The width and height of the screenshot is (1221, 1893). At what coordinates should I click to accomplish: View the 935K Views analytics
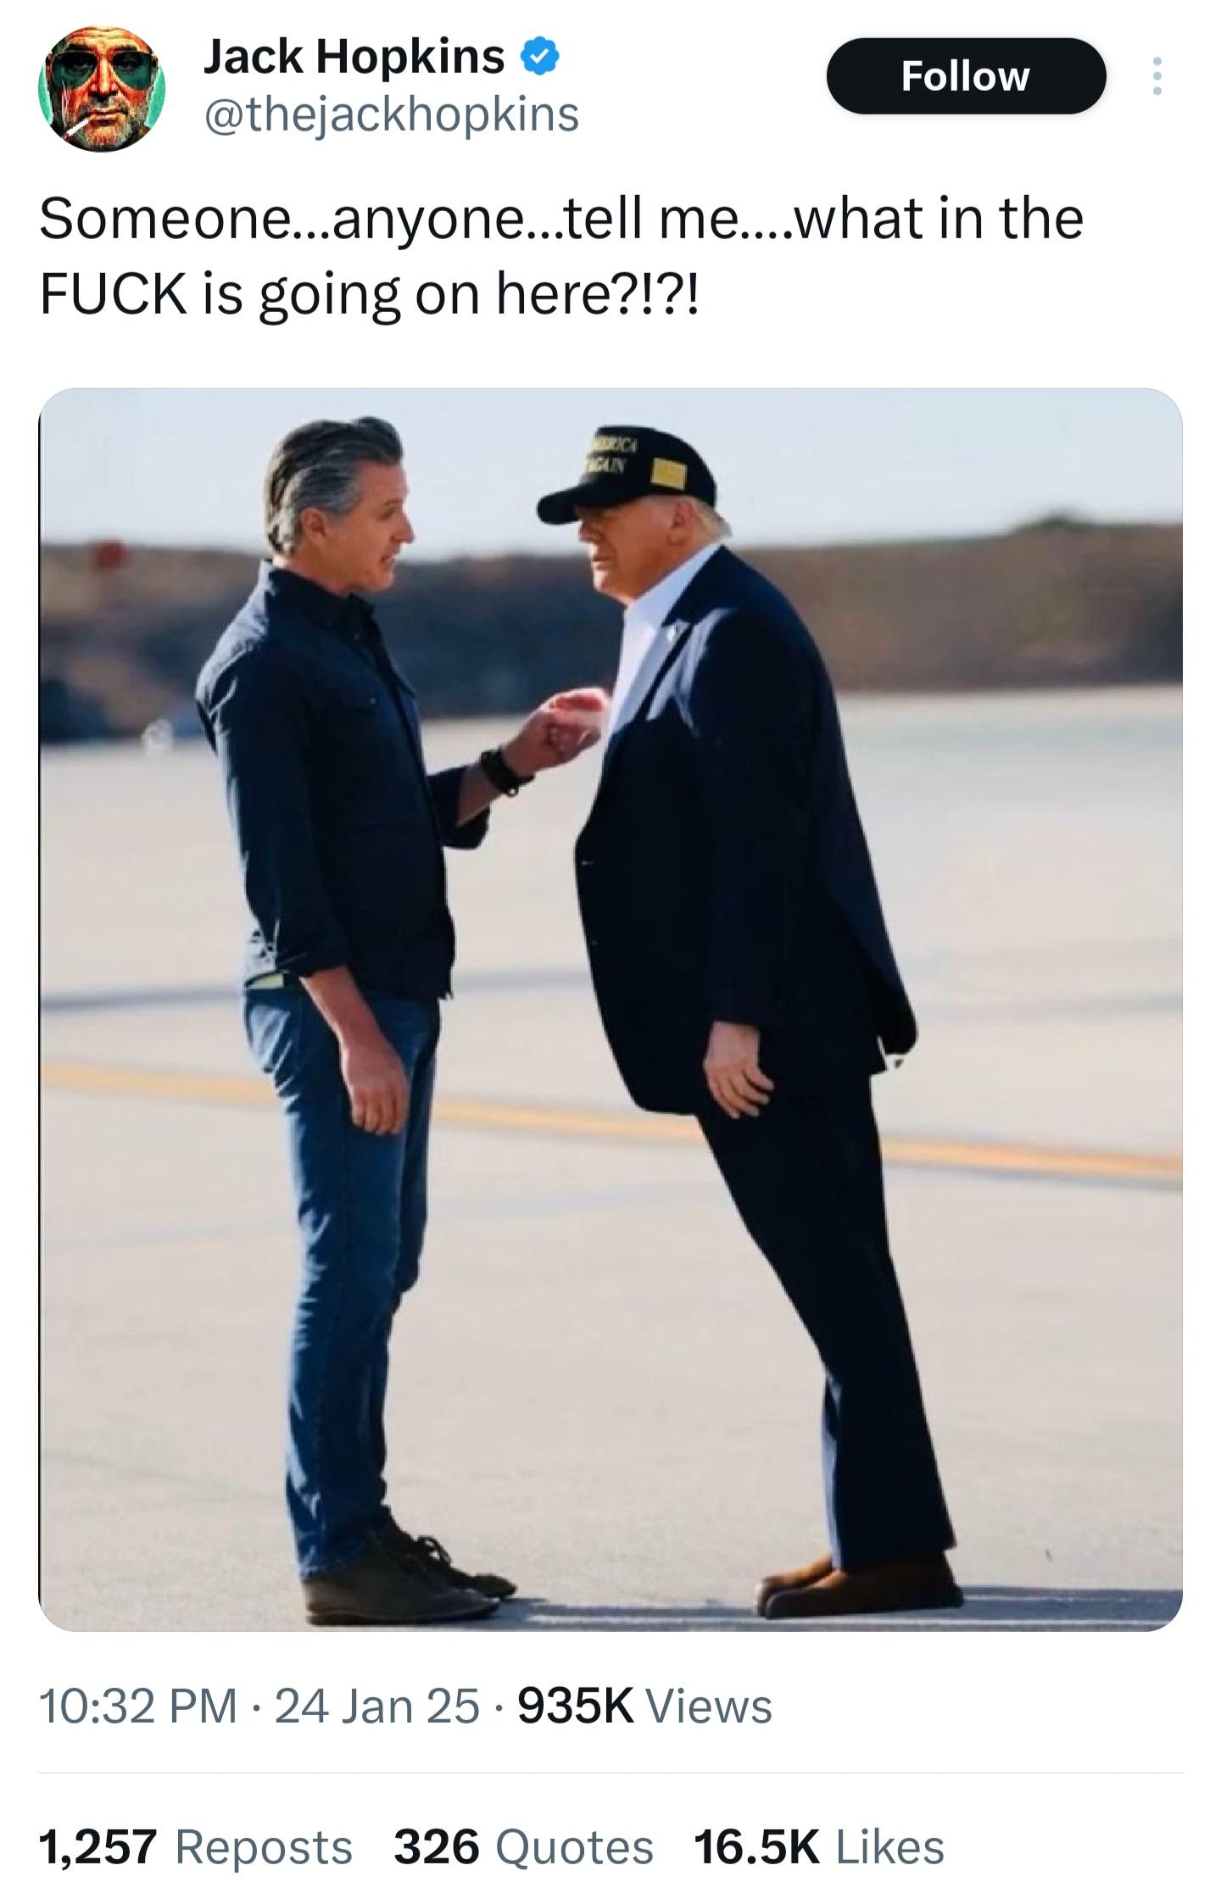pos(644,1706)
